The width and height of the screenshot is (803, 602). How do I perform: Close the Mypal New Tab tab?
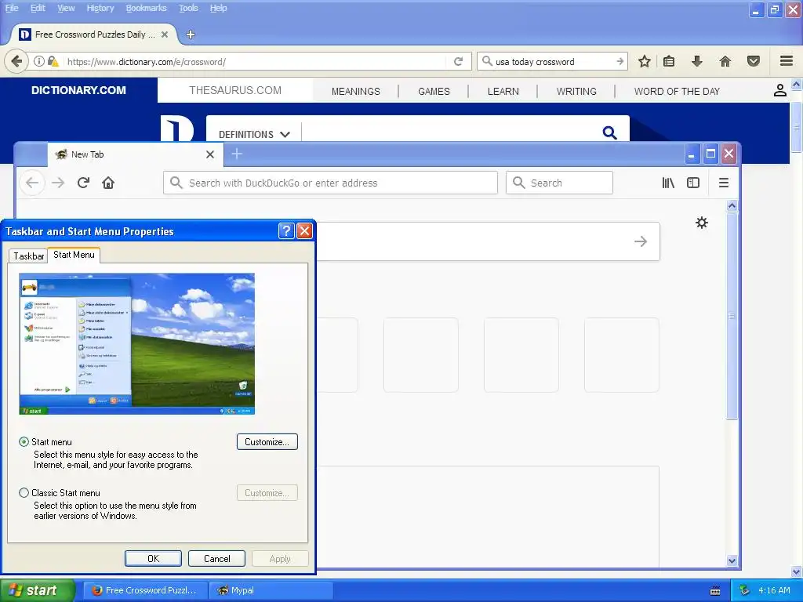pos(210,154)
